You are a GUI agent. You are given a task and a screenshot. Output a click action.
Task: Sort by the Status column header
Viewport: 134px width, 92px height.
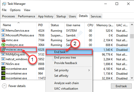tap(57, 25)
